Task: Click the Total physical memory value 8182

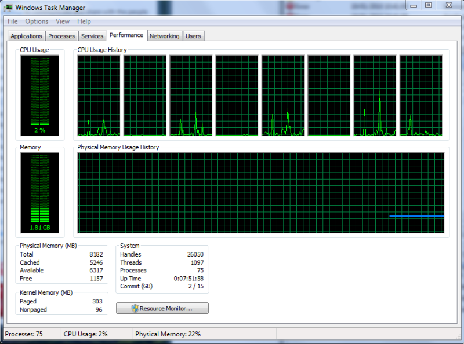Action: tap(96, 254)
